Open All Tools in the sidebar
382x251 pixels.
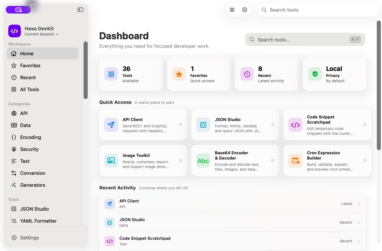click(x=43, y=89)
